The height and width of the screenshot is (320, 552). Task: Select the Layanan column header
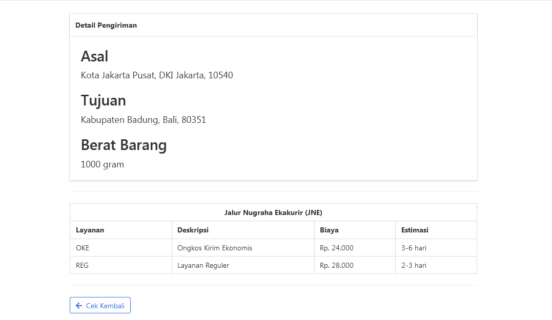tap(90, 230)
